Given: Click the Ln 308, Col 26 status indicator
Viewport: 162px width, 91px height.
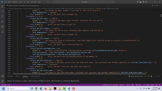Looking at the screenshot, I should [x=110, y=85].
